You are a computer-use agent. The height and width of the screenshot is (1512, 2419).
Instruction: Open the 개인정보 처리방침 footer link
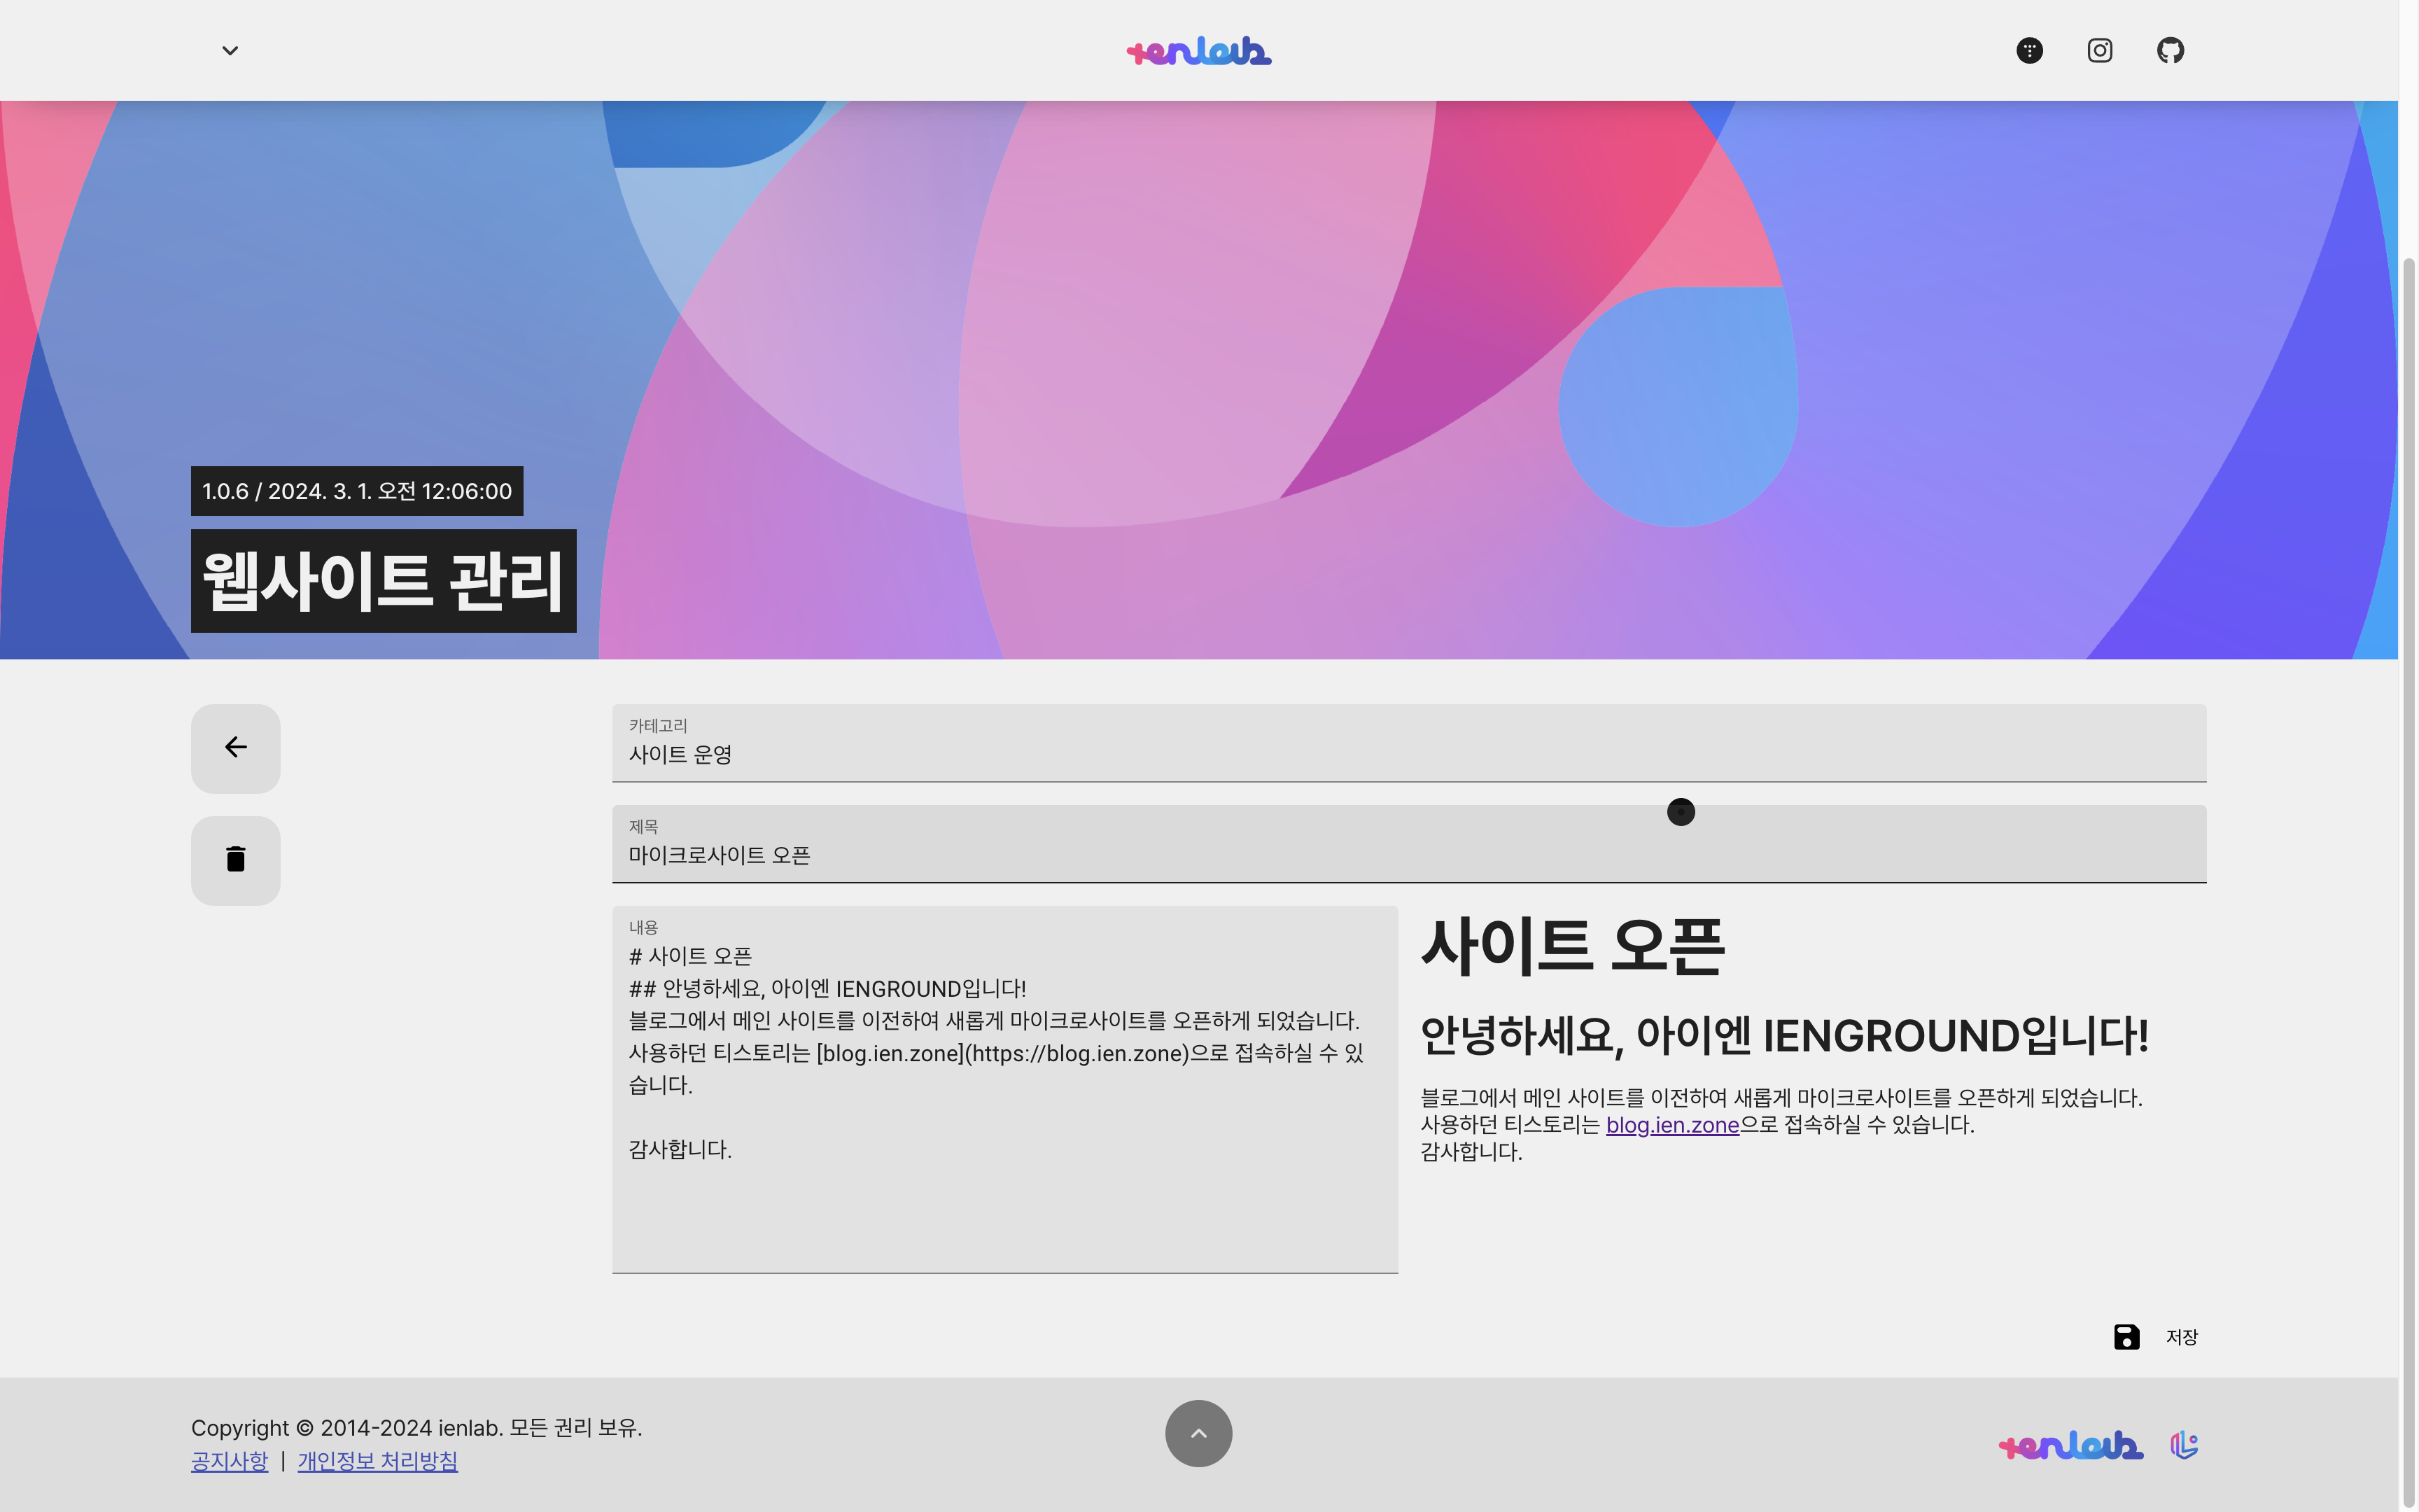tap(377, 1461)
